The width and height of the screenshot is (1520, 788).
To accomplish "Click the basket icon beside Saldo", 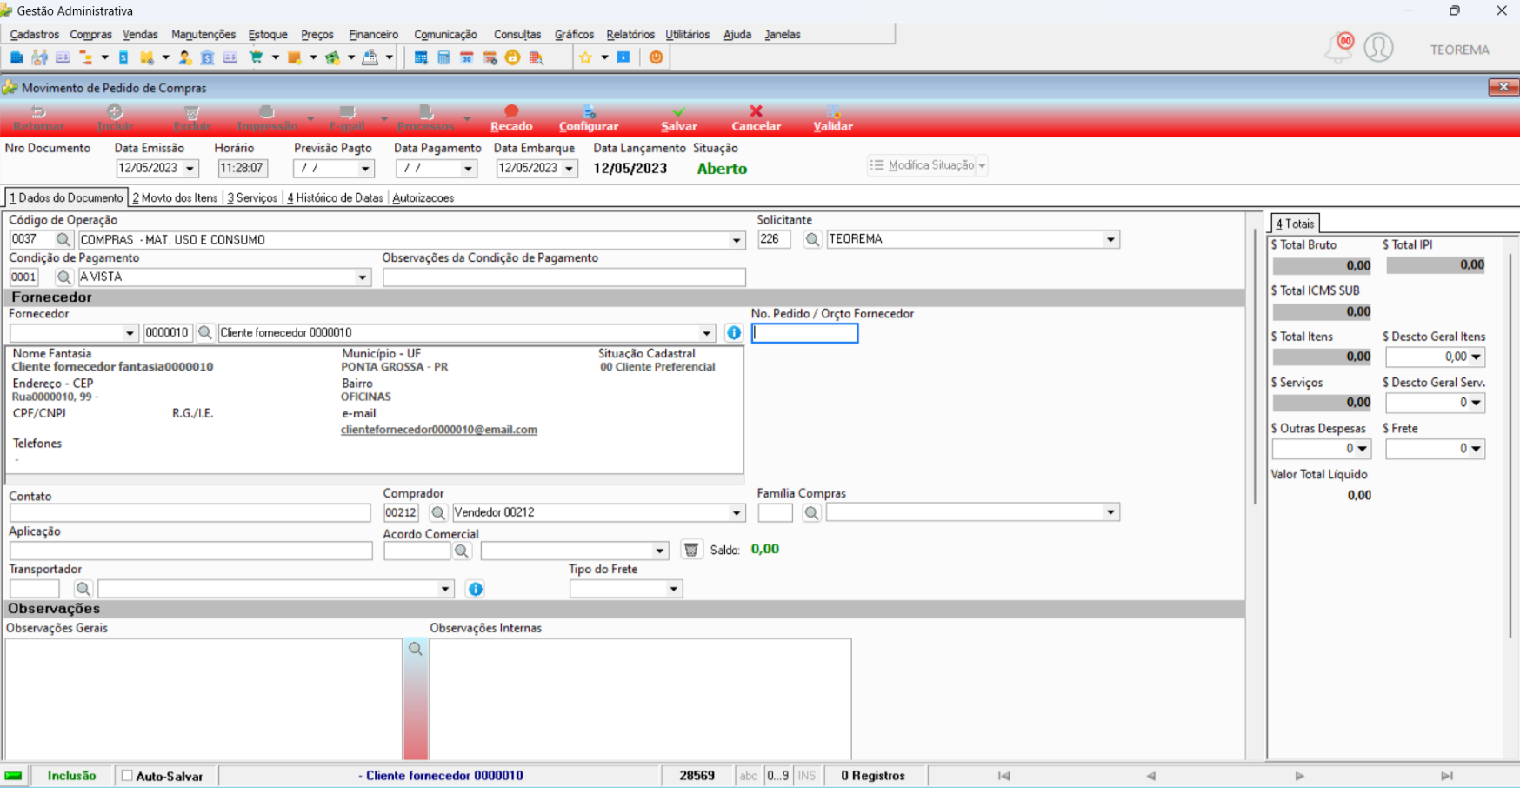I will coord(691,550).
